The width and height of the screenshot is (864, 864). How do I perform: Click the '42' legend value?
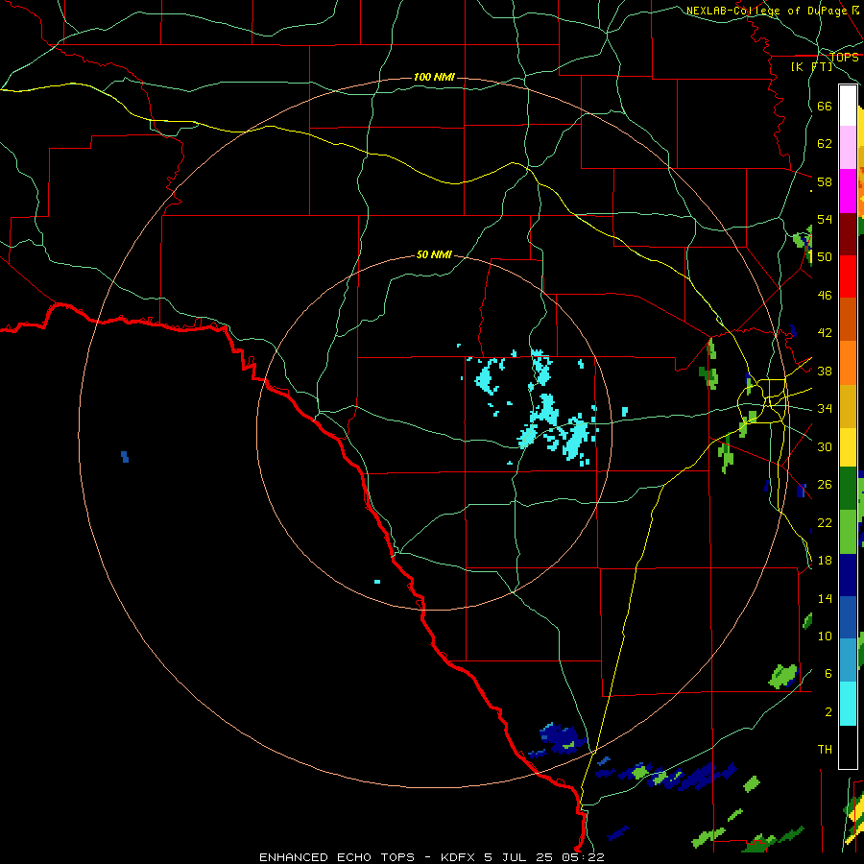point(825,333)
